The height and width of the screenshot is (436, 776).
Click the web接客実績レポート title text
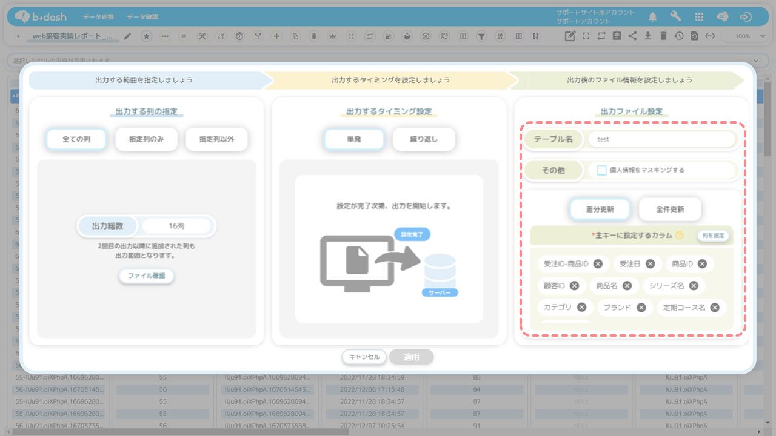[x=72, y=36]
